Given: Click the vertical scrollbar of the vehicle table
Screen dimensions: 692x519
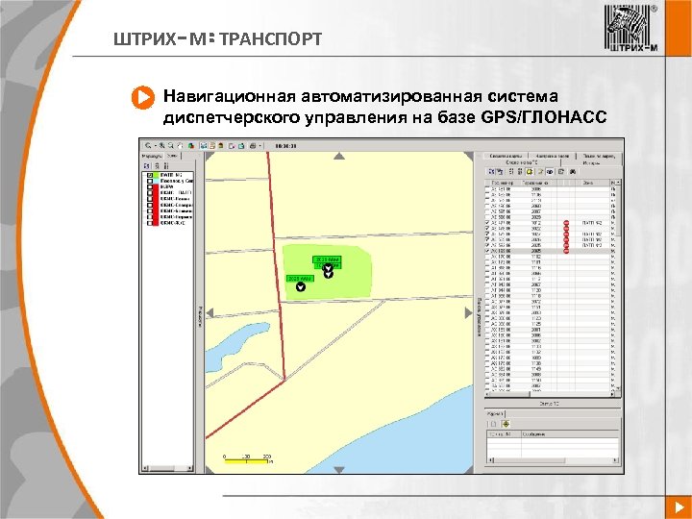Looking at the screenshot, I should pyautogui.click(x=618, y=286).
